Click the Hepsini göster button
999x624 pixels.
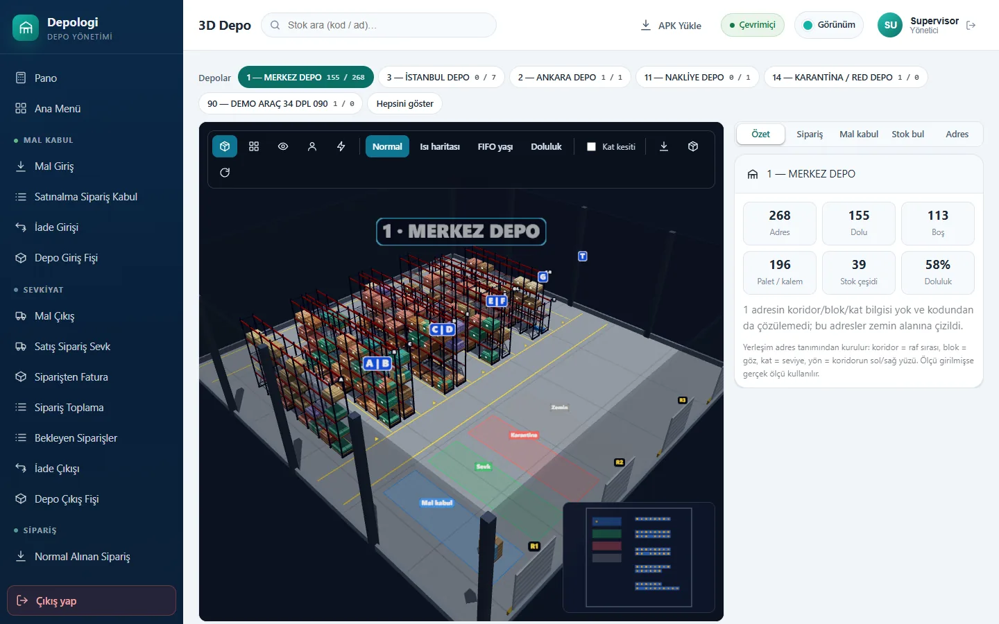point(404,103)
